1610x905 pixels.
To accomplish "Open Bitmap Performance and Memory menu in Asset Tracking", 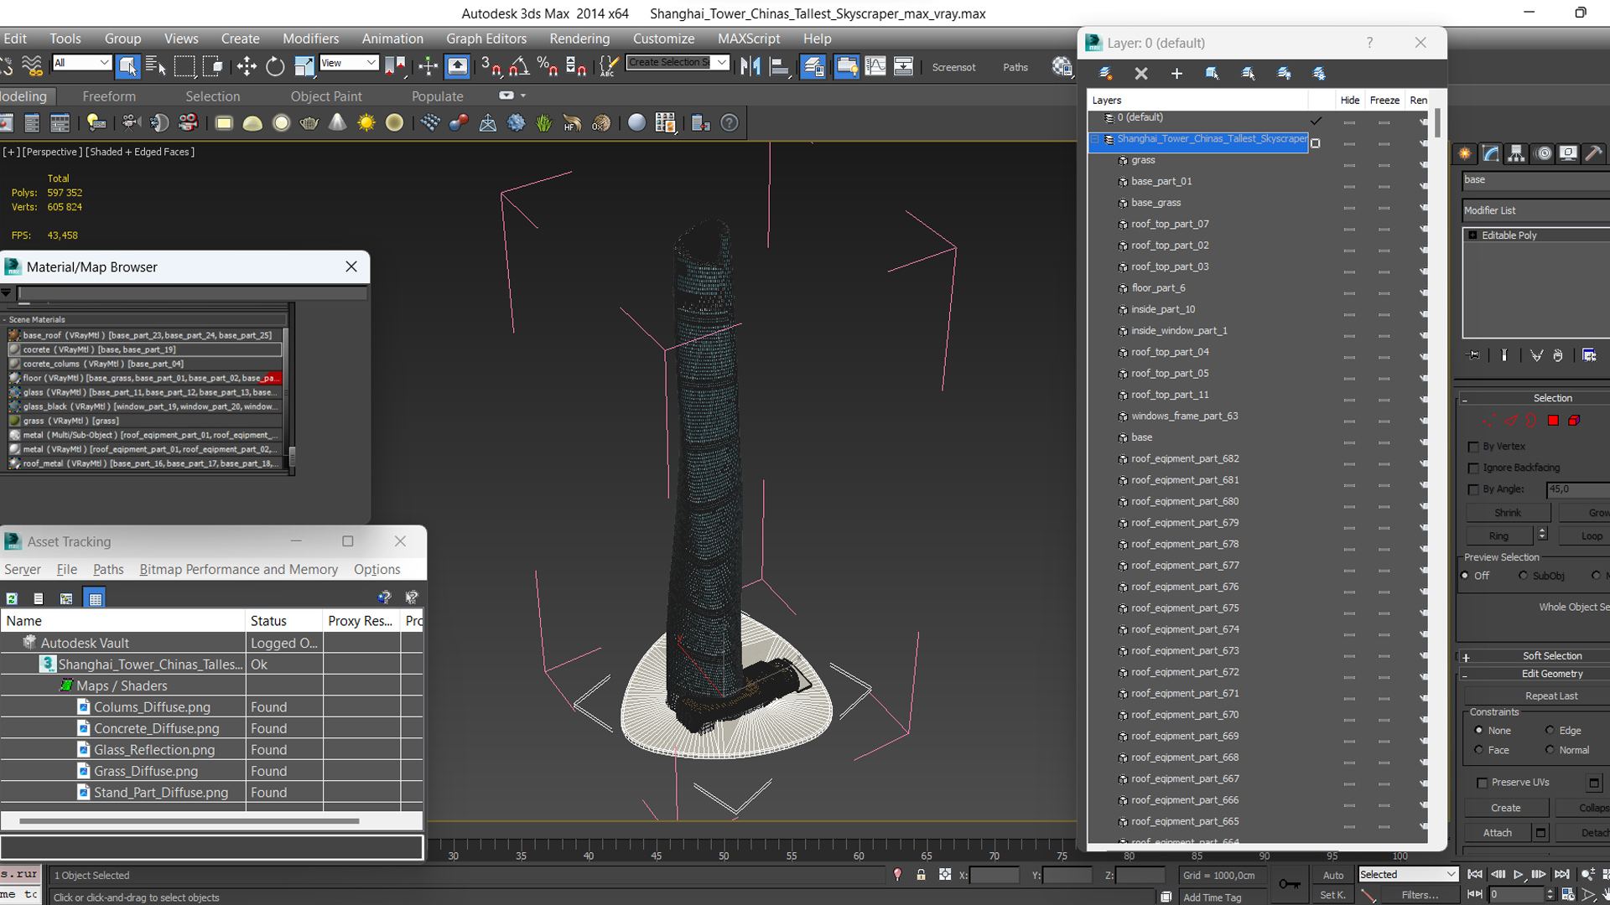I will pyautogui.click(x=238, y=570).
